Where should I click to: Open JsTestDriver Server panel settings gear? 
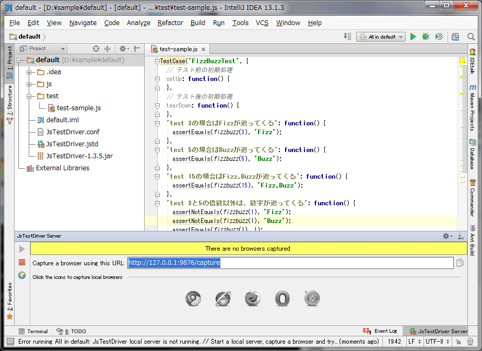tap(447, 236)
